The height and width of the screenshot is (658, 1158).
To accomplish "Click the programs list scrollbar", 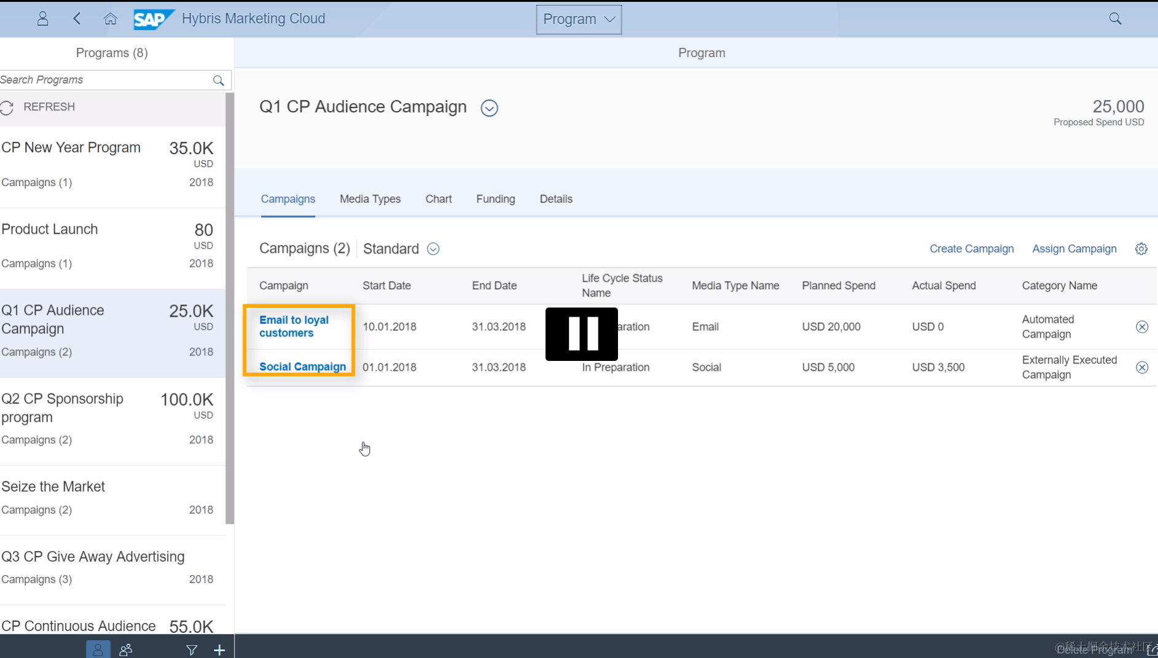I will pos(230,309).
